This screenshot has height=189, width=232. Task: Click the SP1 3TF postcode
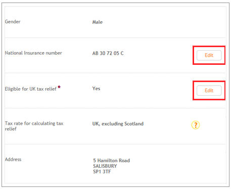tap(102, 172)
